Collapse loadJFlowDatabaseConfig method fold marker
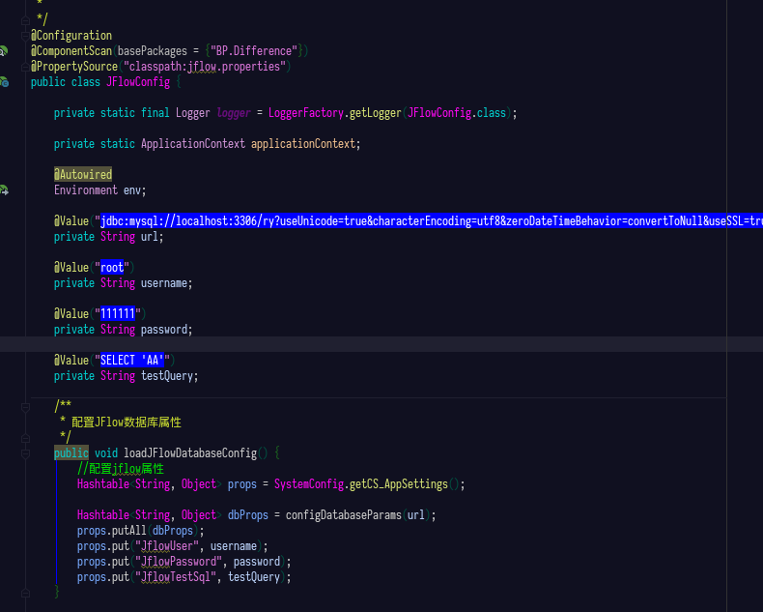 pyautogui.click(x=25, y=453)
